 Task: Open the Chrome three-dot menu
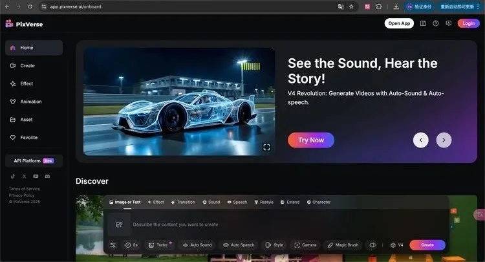(x=478, y=6)
